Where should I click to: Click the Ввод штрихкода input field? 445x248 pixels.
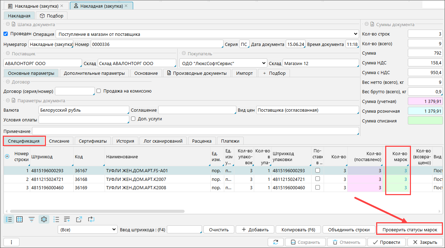pos(184,230)
